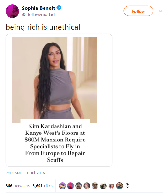This screenshot has width=168, height=194.
Task: Open the eighth liker's avatar
Action: tap(119, 186)
